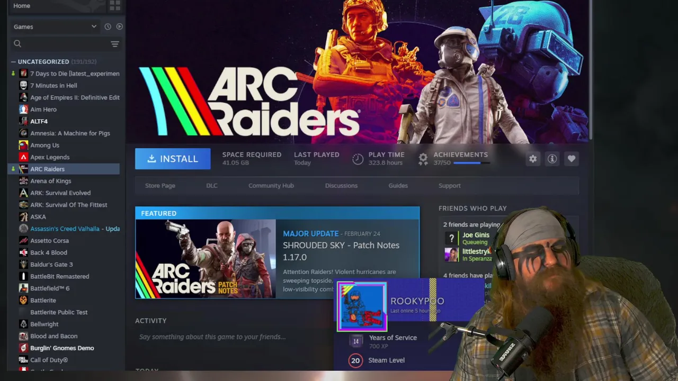The height and width of the screenshot is (381, 678).
Task: Select Battlerite Public Test entry
Action: [59, 312]
